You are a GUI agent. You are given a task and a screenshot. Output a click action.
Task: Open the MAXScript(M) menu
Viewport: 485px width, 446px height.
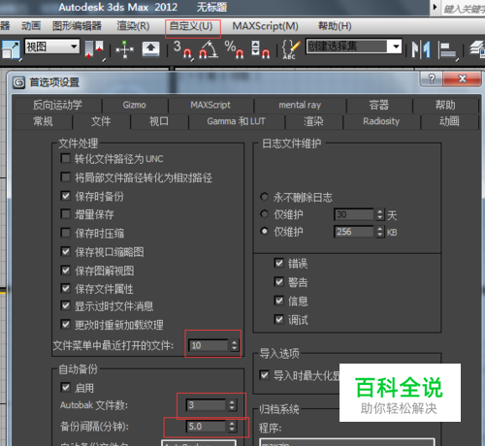click(x=265, y=26)
